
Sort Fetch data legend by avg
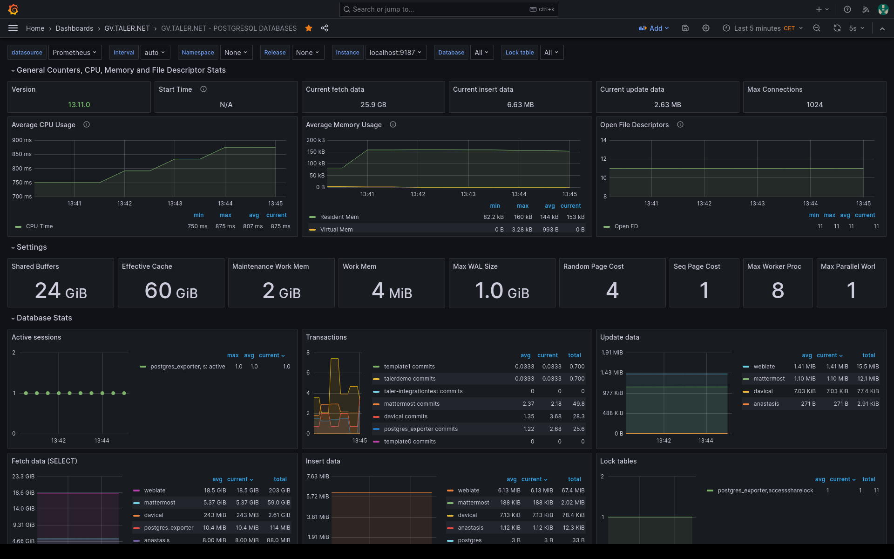pyautogui.click(x=217, y=479)
